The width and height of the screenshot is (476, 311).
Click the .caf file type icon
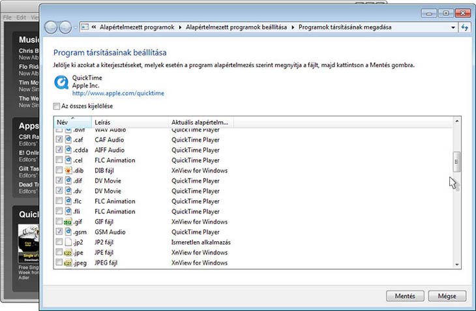click(68, 140)
